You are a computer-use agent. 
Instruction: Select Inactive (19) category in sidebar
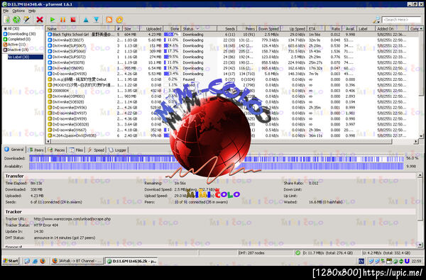click(16, 50)
